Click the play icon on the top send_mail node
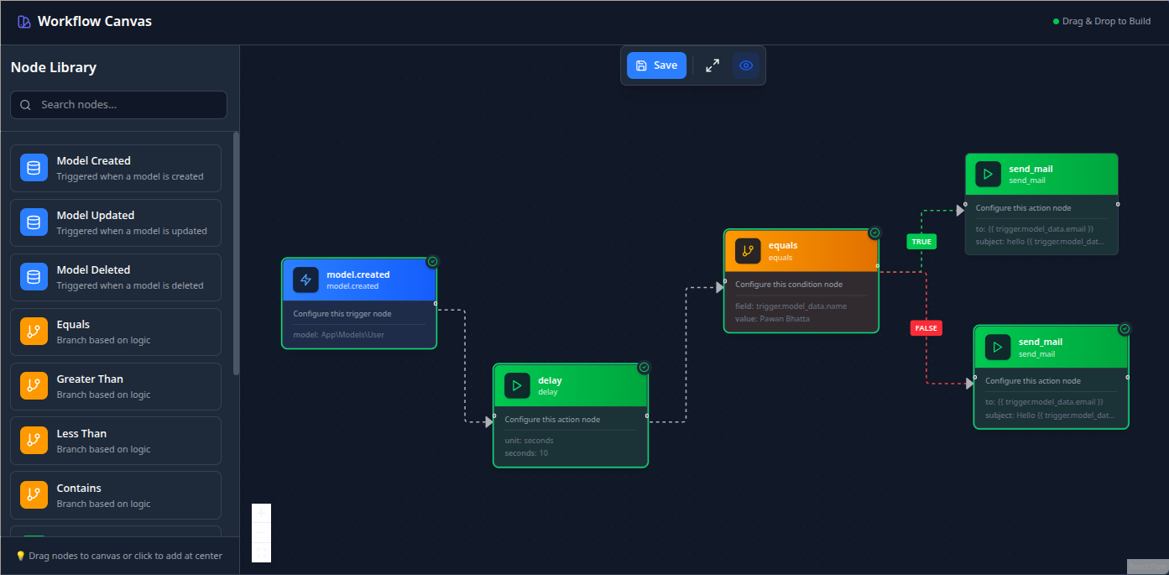This screenshot has height=575, width=1169. tap(989, 174)
